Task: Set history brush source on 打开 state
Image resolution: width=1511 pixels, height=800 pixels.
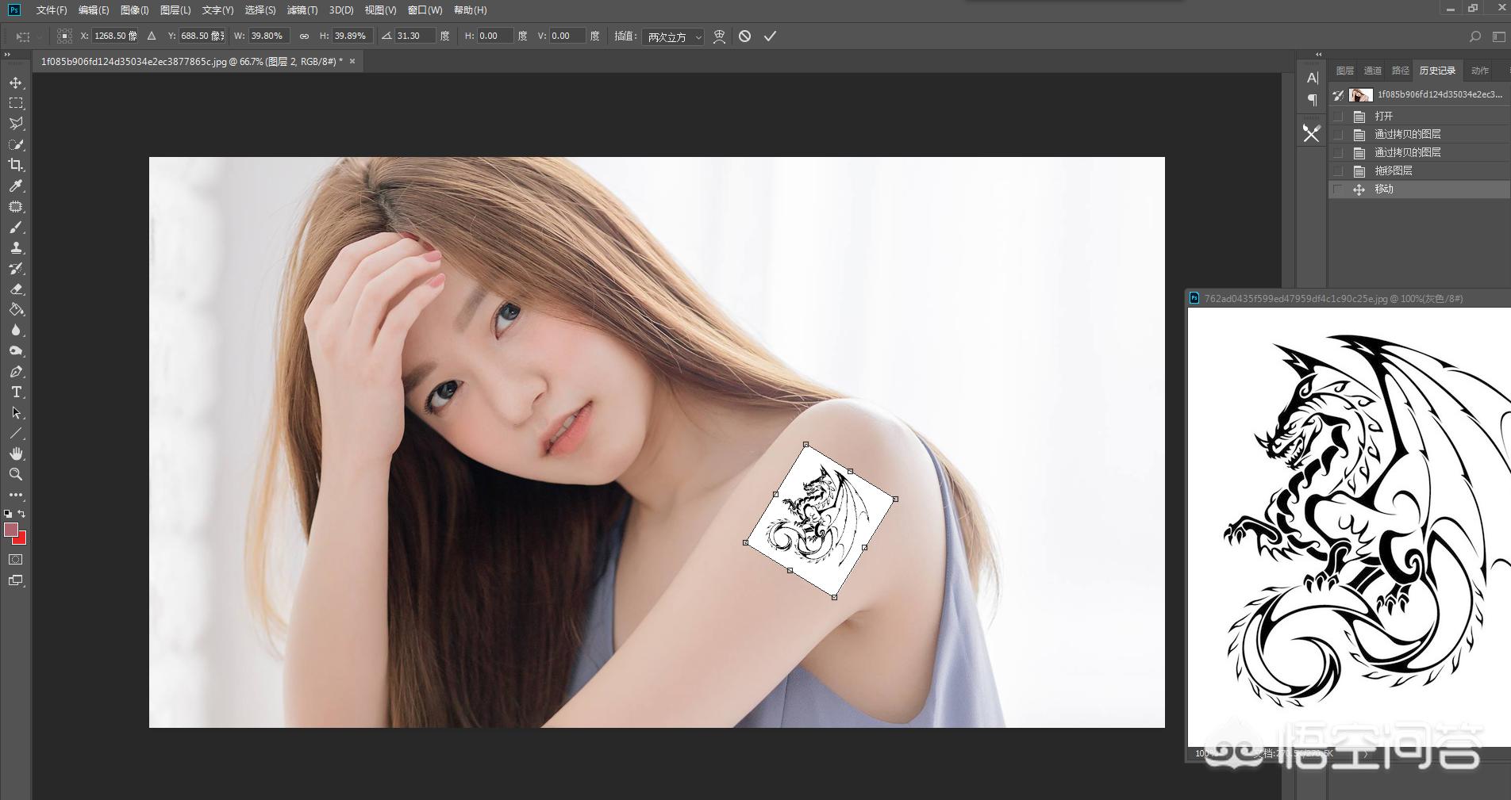Action: coord(1339,116)
